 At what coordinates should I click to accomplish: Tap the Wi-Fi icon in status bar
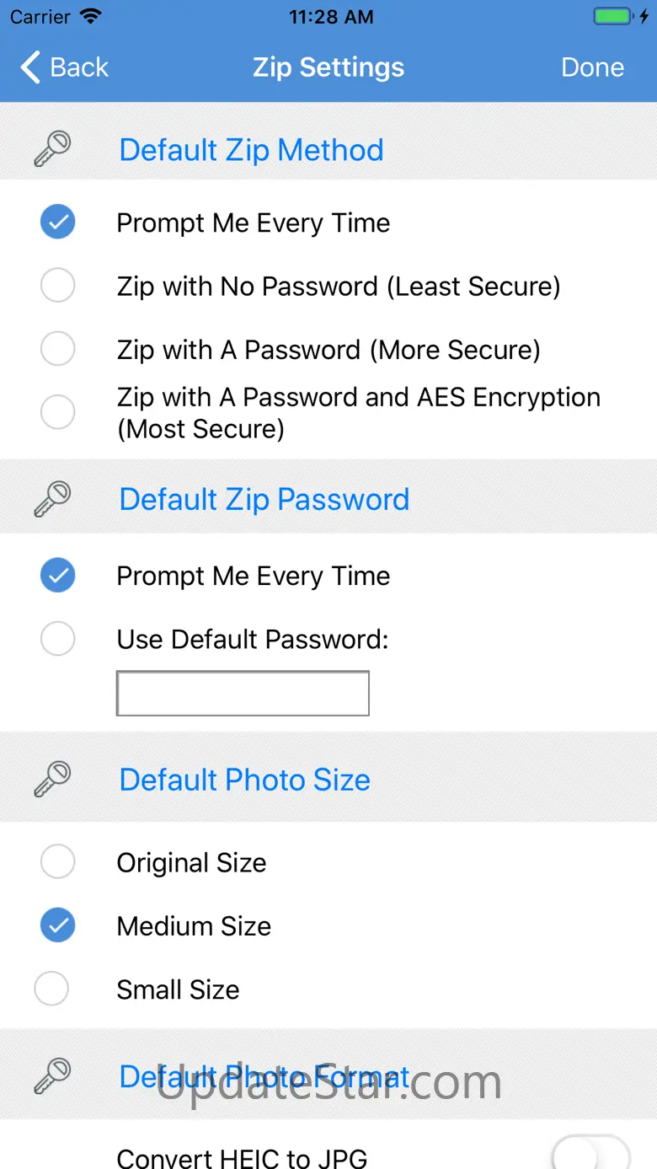tap(91, 17)
